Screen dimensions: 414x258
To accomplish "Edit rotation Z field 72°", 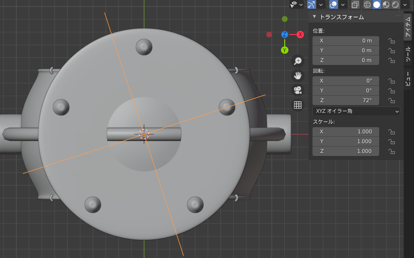I will coord(345,100).
